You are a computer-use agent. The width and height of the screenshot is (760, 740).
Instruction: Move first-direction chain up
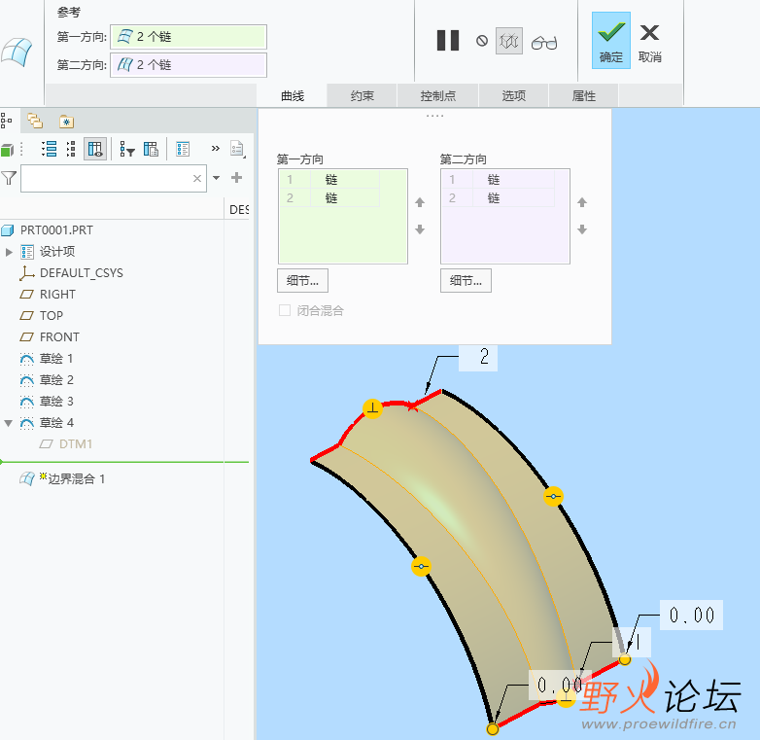point(420,202)
